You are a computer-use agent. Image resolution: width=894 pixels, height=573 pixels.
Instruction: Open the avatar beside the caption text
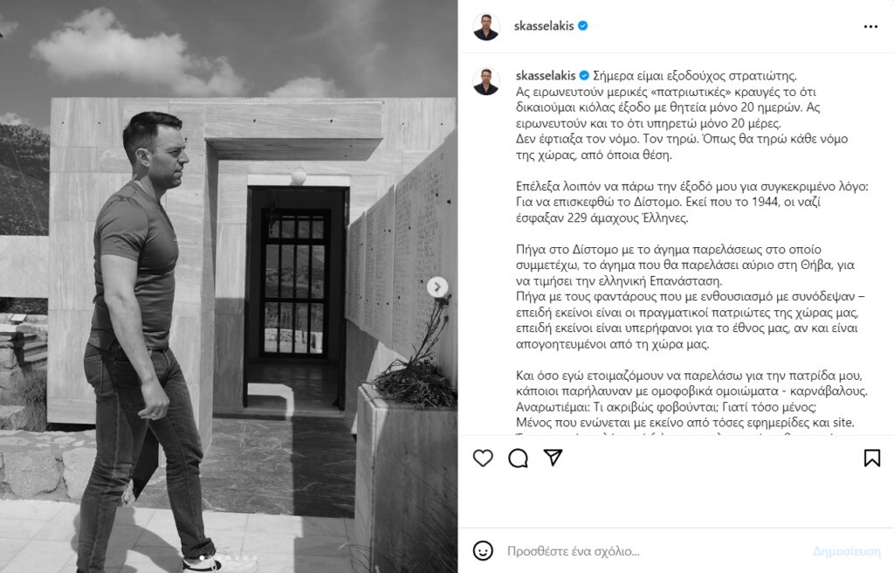[486, 81]
